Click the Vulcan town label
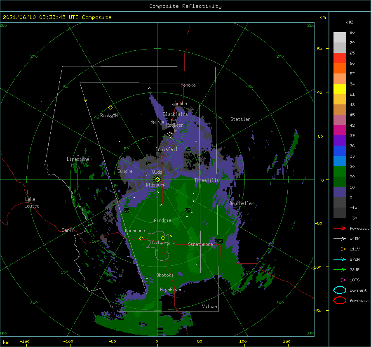The image size is (371, 347). 210,307
